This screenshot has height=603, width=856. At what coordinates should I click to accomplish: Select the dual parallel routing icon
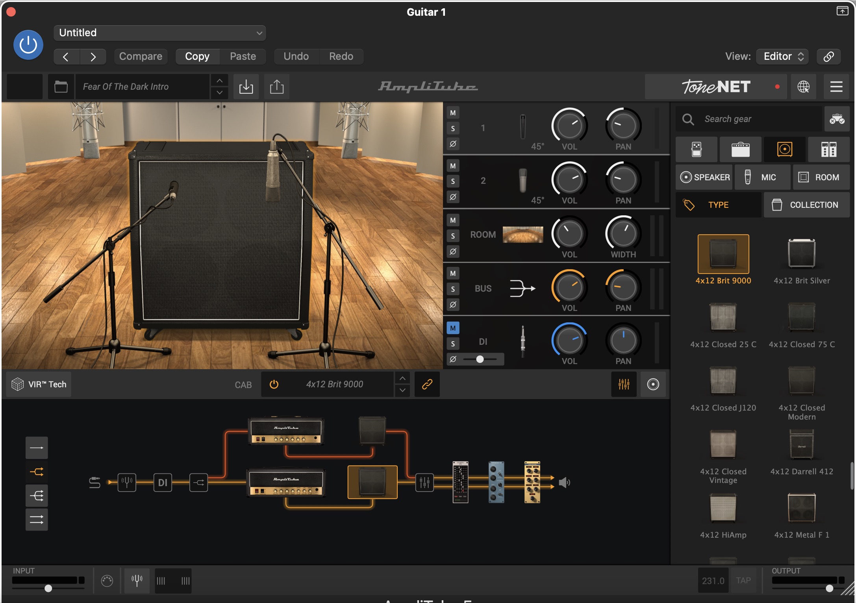[x=37, y=520]
